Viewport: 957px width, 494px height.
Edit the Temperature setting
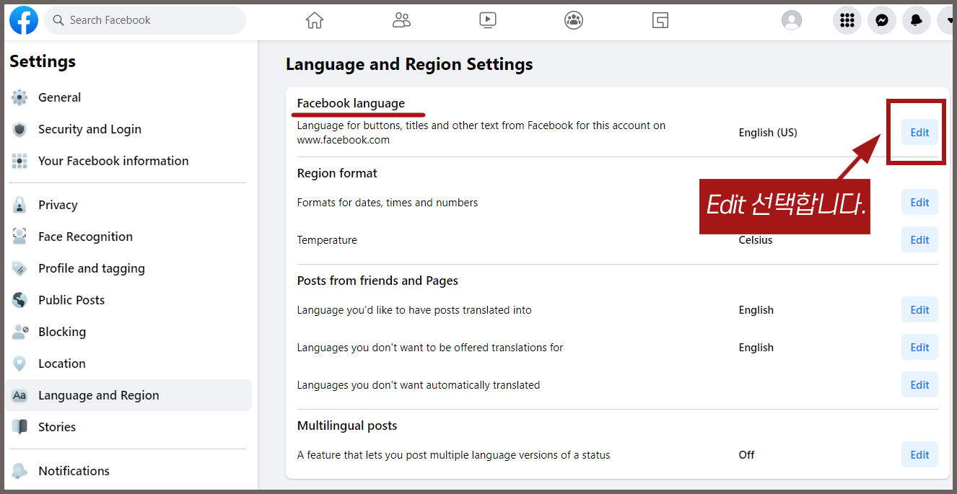tap(919, 240)
